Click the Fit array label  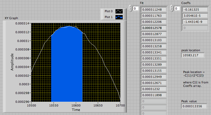click(142, 3)
